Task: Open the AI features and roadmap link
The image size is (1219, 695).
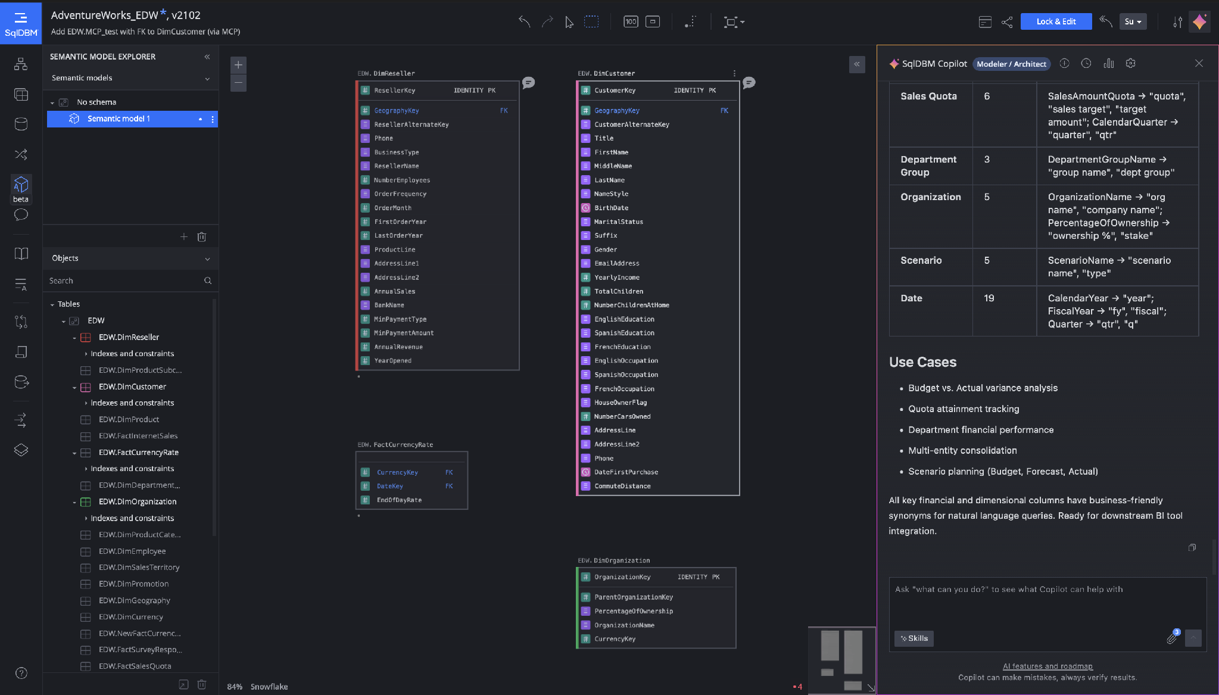Action: point(1047,666)
